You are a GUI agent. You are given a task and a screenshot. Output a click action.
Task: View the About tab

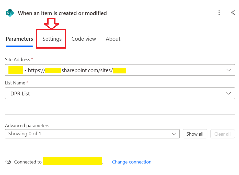click(113, 39)
